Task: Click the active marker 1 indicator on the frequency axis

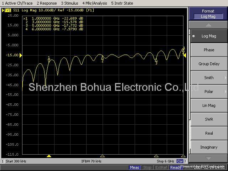Action: (x=49, y=156)
